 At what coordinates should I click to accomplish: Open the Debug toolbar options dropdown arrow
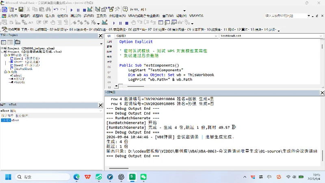[192, 24]
